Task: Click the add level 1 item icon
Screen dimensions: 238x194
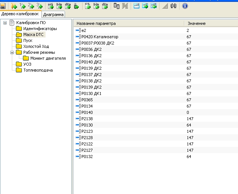Action: (23, 6)
